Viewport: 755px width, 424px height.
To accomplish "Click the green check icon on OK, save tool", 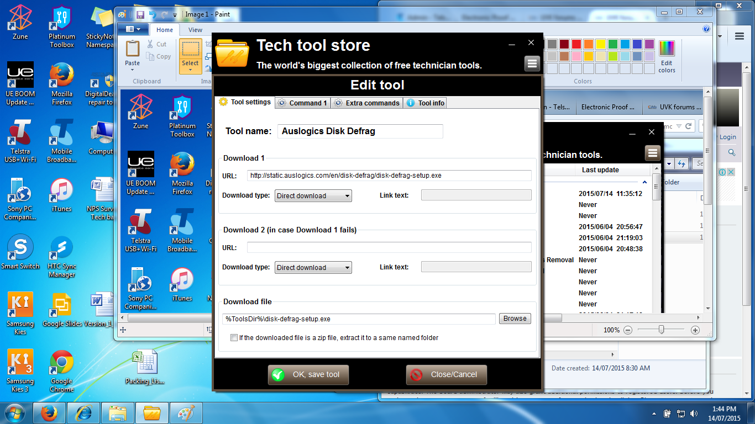I will click(278, 375).
